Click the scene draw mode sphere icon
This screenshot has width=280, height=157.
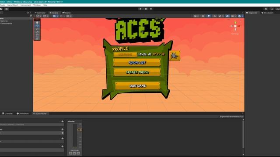point(195,16)
